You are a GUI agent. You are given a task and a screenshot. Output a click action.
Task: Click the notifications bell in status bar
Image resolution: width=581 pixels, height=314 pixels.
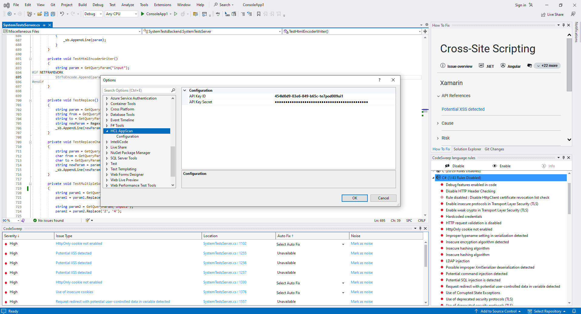(574, 311)
